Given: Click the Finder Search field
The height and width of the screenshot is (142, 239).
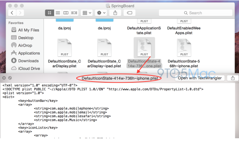Looking at the screenshot, I should point(196,13).
